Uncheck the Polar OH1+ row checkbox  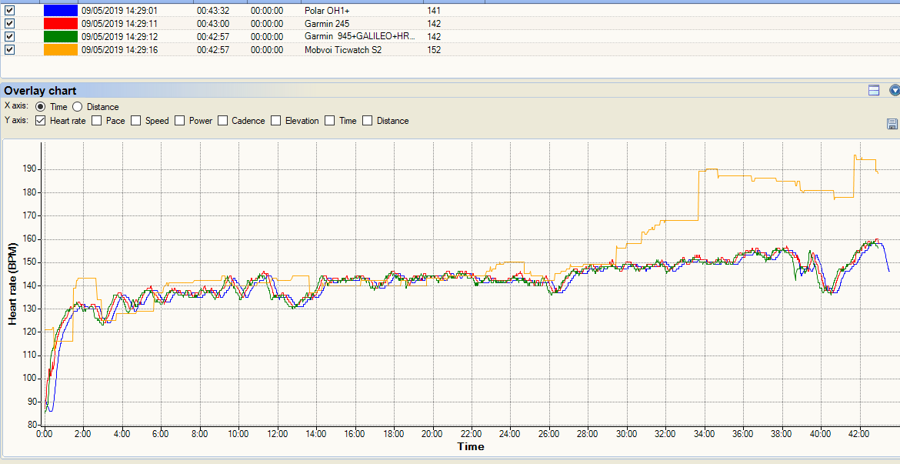point(9,10)
